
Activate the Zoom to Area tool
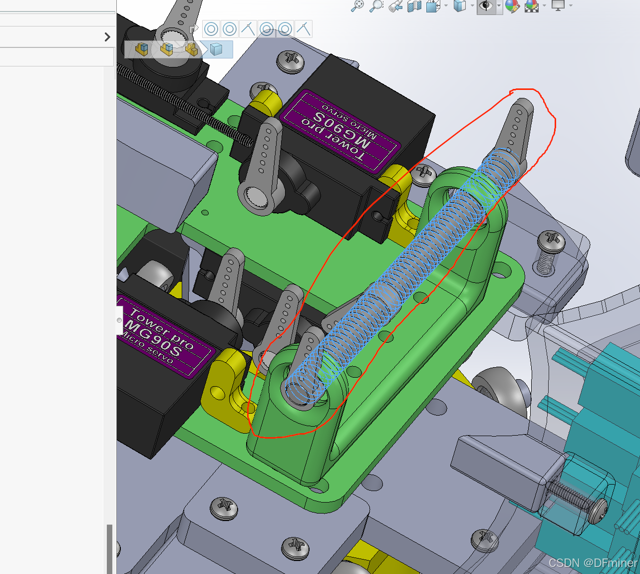pyautogui.click(x=376, y=6)
